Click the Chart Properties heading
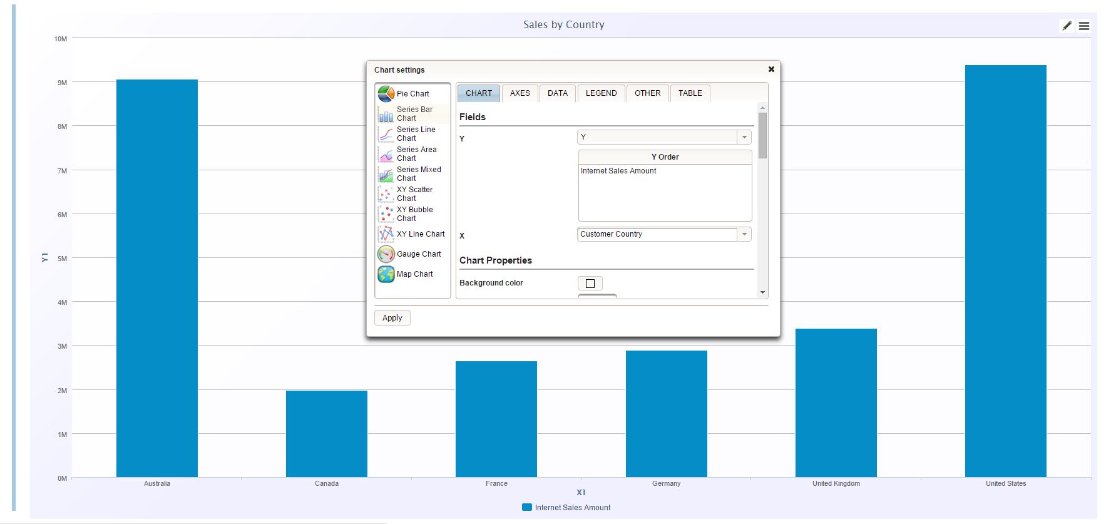Image resolution: width=1111 pixels, height=524 pixels. click(x=496, y=260)
